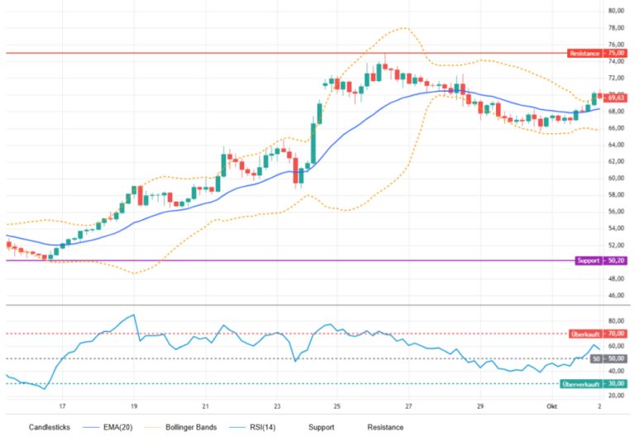This screenshot has width=635, height=437.
Task: Click the Support legend entry
Action: (x=322, y=427)
